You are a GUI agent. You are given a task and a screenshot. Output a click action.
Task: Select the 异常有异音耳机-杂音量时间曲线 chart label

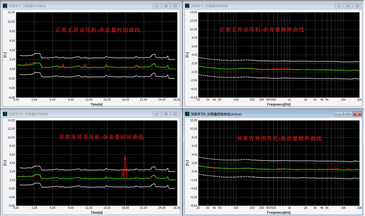click(101, 137)
